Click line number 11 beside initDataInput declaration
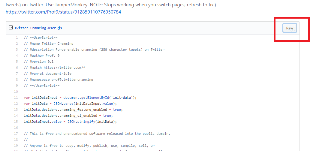 (16, 98)
